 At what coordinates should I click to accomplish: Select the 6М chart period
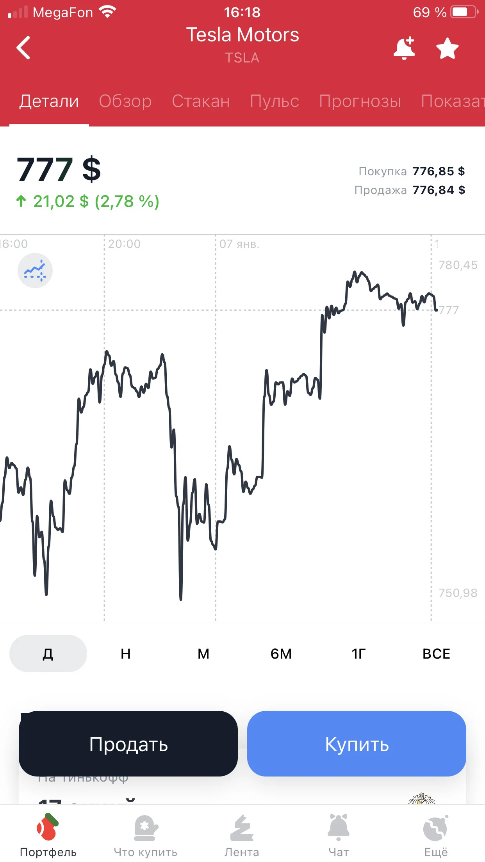(281, 654)
